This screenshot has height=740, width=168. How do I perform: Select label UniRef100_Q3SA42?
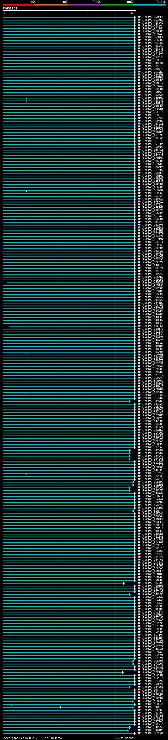[x=150, y=366]
